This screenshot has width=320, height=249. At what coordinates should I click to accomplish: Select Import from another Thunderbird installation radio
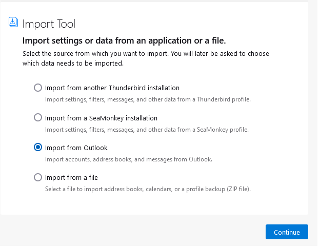[38, 88]
